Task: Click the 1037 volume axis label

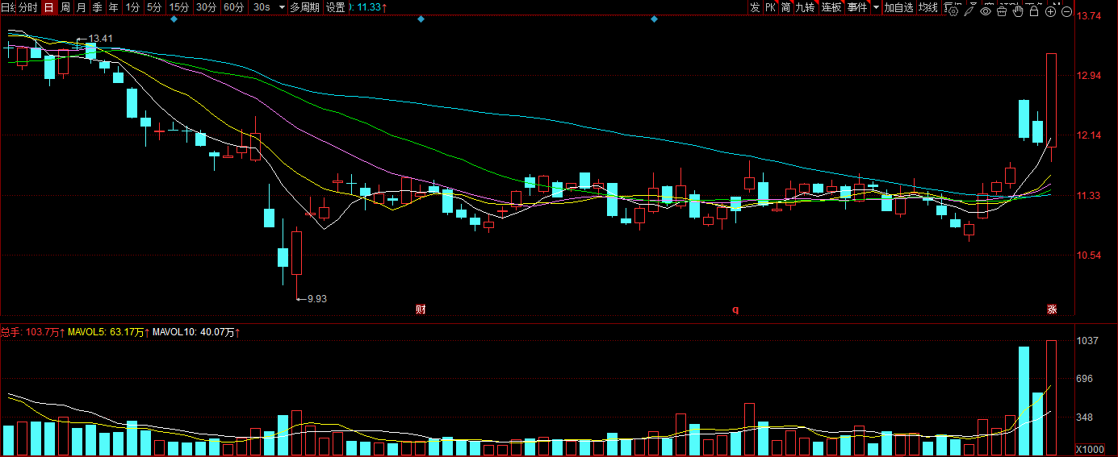Action: (1089, 342)
